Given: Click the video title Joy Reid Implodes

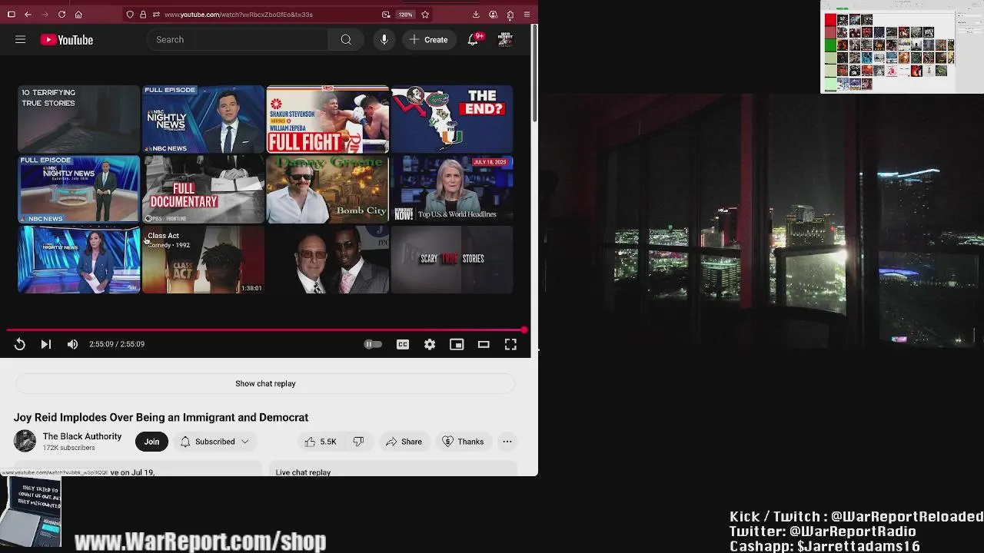Looking at the screenshot, I should click(x=161, y=417).
